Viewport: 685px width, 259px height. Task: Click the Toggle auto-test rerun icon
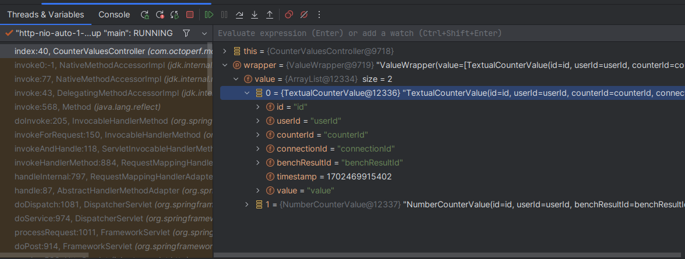[x=175, y=15]
